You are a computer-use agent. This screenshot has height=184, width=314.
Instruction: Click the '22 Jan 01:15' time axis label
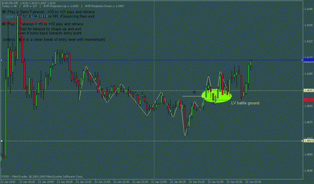tap(197, 182)
